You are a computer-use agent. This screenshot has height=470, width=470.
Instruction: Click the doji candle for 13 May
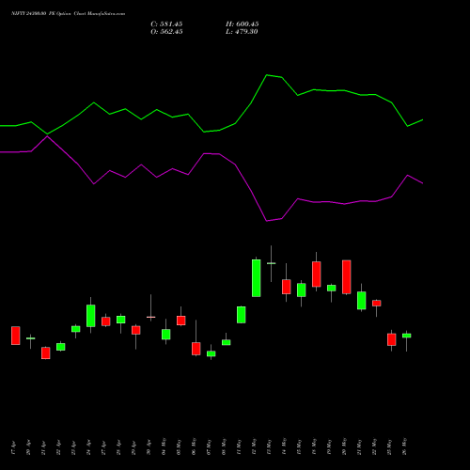coord(272,263)
